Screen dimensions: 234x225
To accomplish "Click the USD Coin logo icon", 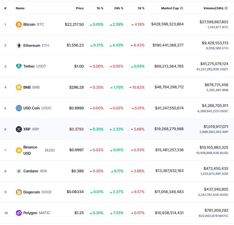I will [x=19, y=108].
